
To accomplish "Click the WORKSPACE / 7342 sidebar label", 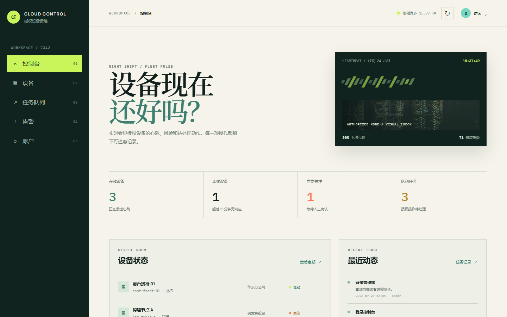I will [30, 48].
